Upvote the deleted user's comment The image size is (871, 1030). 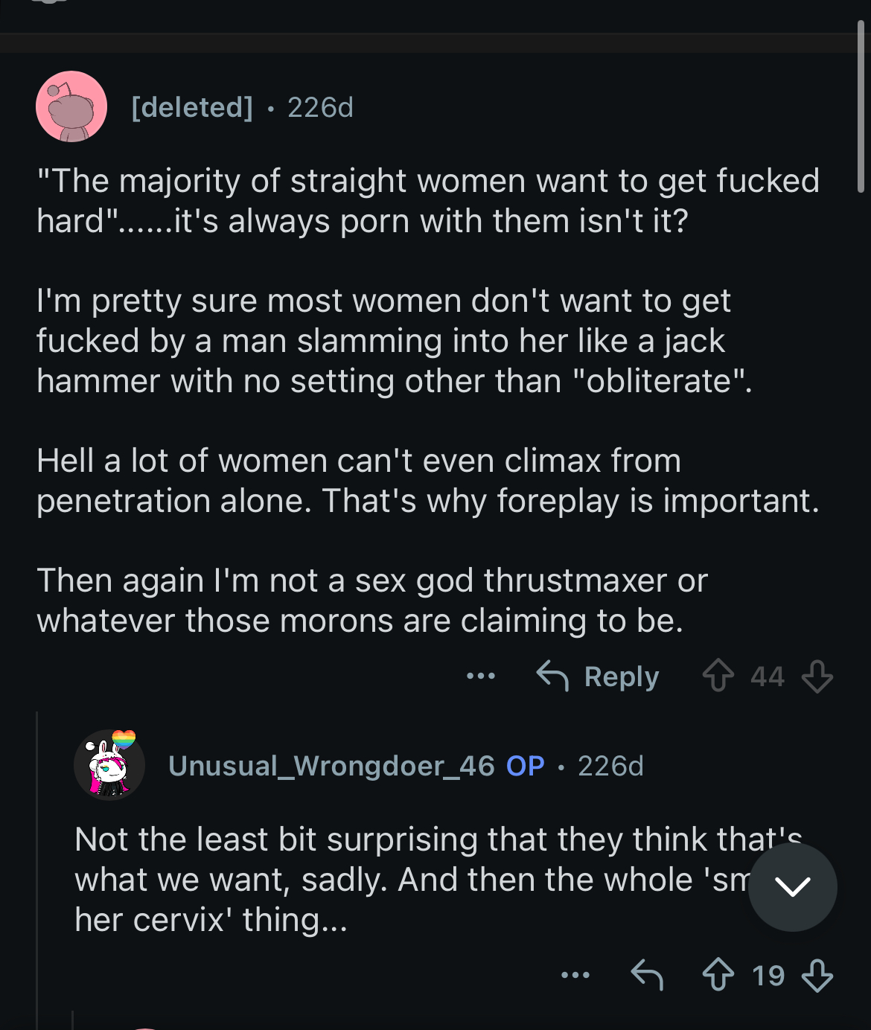(x=718, y=676)
